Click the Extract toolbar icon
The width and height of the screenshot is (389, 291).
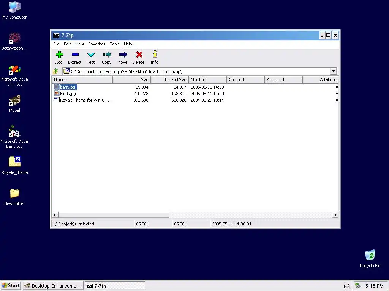(75, 55)
